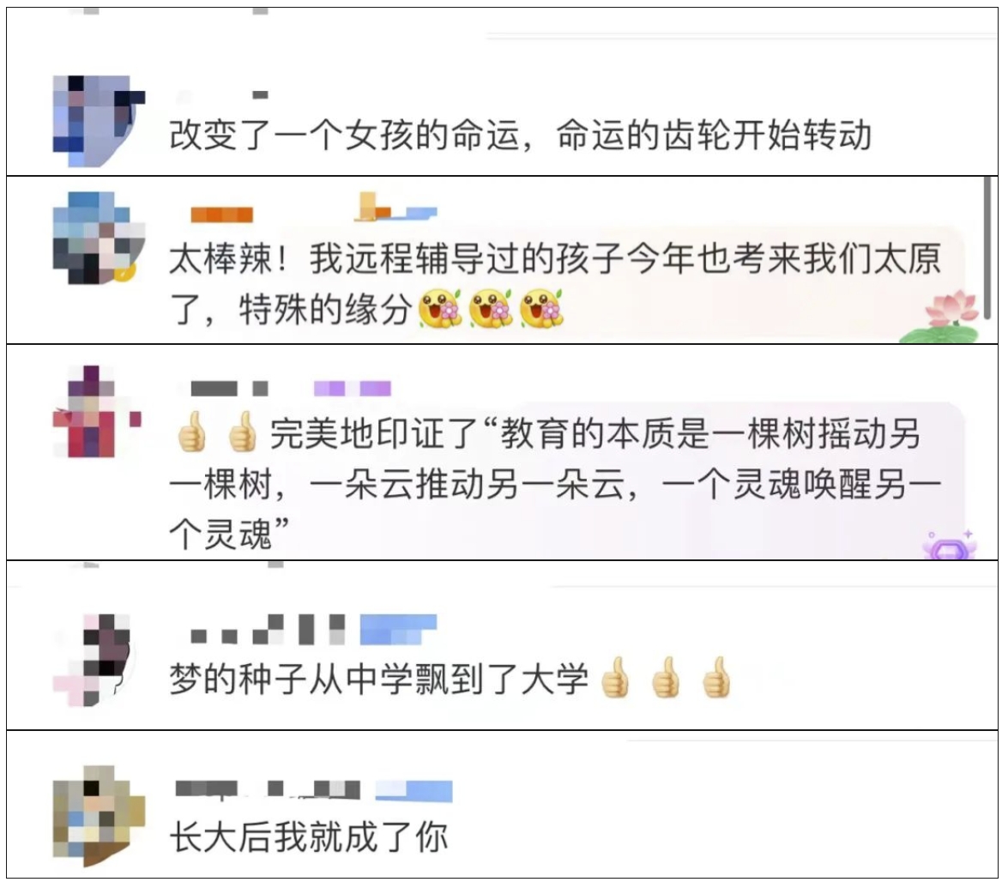Open avatar beside '长大后我就成了你' comment
Image resolution: width=1002 pixels, height=882 pixels.
point(99,817)
